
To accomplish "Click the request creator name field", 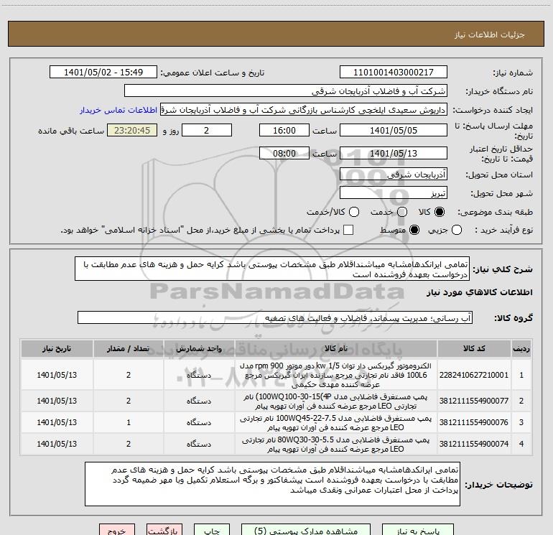I will [x=304, y=110].
